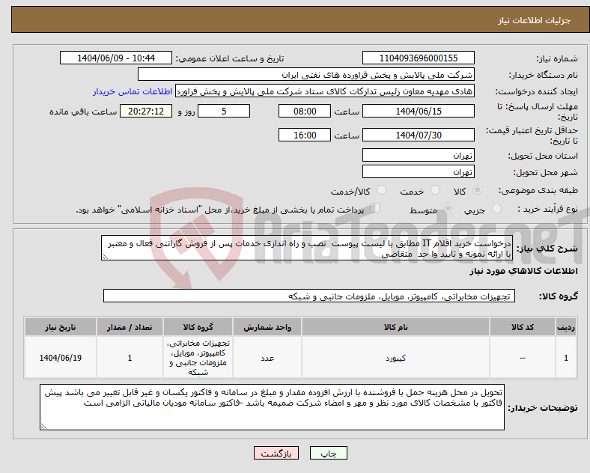Click the اطلاعات کالاهای مورد نیاز heading
This screenshot has width=590, height=473.
pyautogui.click(x=523, y=271)
